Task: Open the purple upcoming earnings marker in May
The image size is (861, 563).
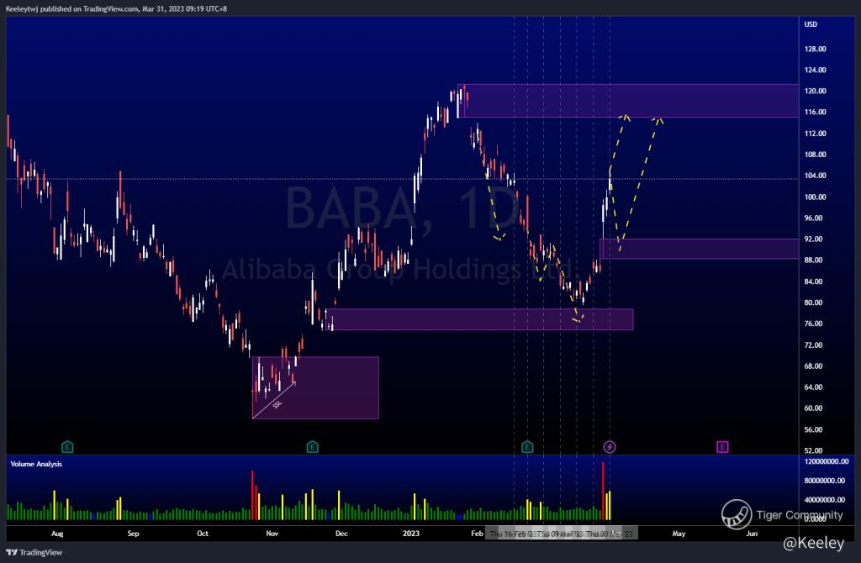Action: [722, 447]
